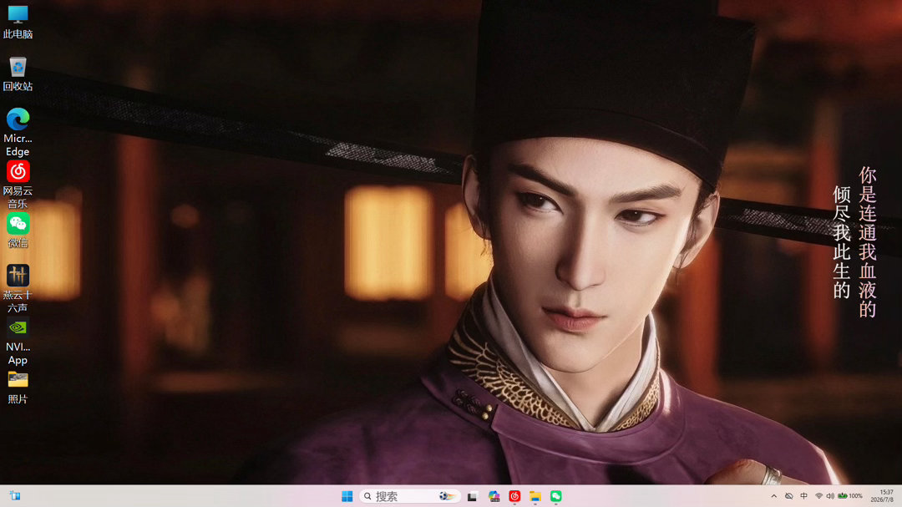Open the widgets button in taskbar corner
Viewport: 902px width, 507px height.
click(15, 496)
